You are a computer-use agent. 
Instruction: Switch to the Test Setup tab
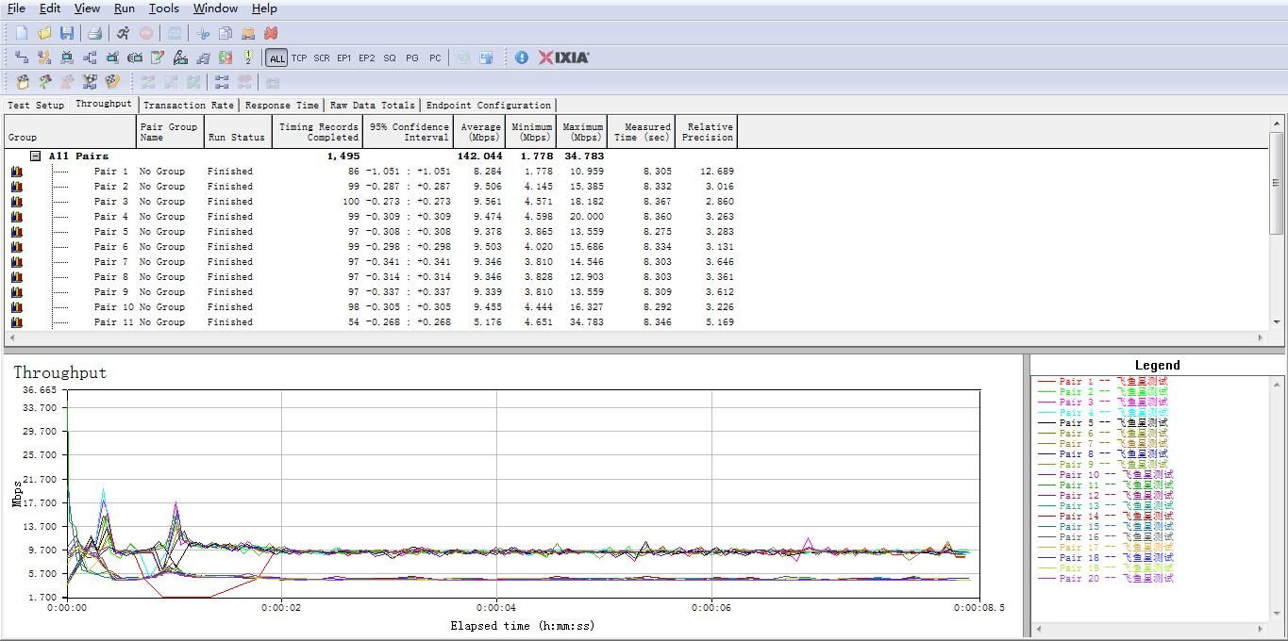pos(36,106)
